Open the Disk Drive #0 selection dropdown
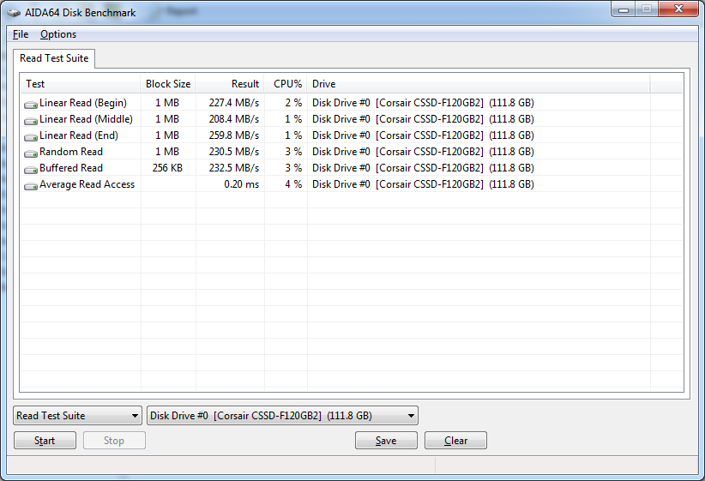 [282, 415]
